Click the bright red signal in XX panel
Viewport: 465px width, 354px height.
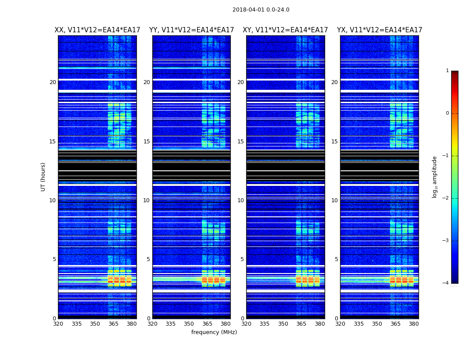[116, 280]
